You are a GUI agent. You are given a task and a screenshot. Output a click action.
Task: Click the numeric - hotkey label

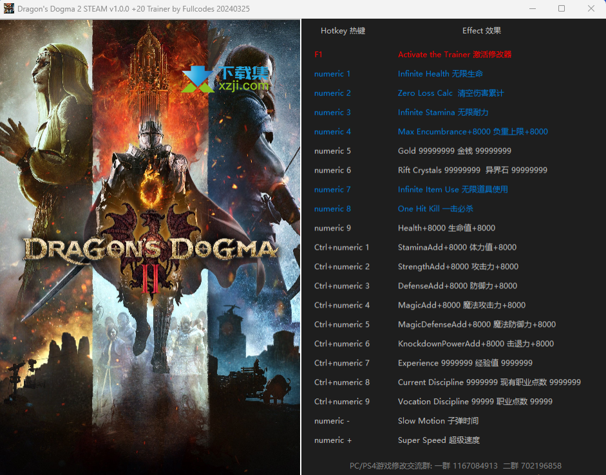(x=332, y=422)
